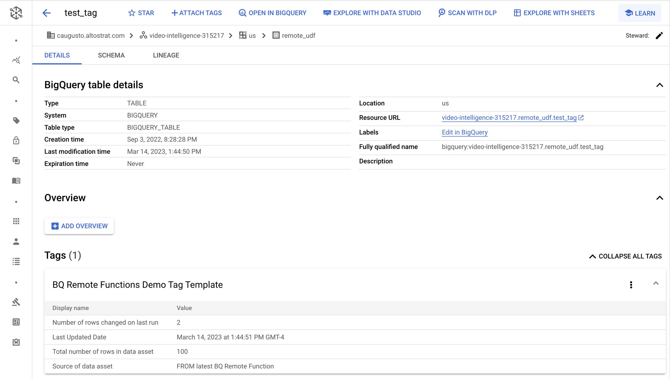Click the Number of rows changed value 2
The height and width of the screenshot is (379, 670).
tap(179, 322)
